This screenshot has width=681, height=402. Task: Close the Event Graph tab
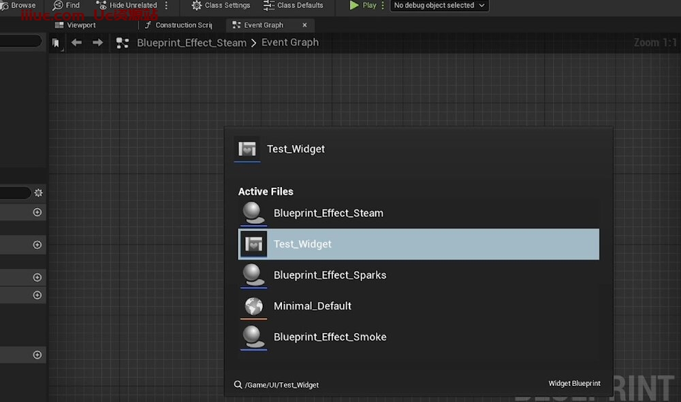[x=304, y=25]
